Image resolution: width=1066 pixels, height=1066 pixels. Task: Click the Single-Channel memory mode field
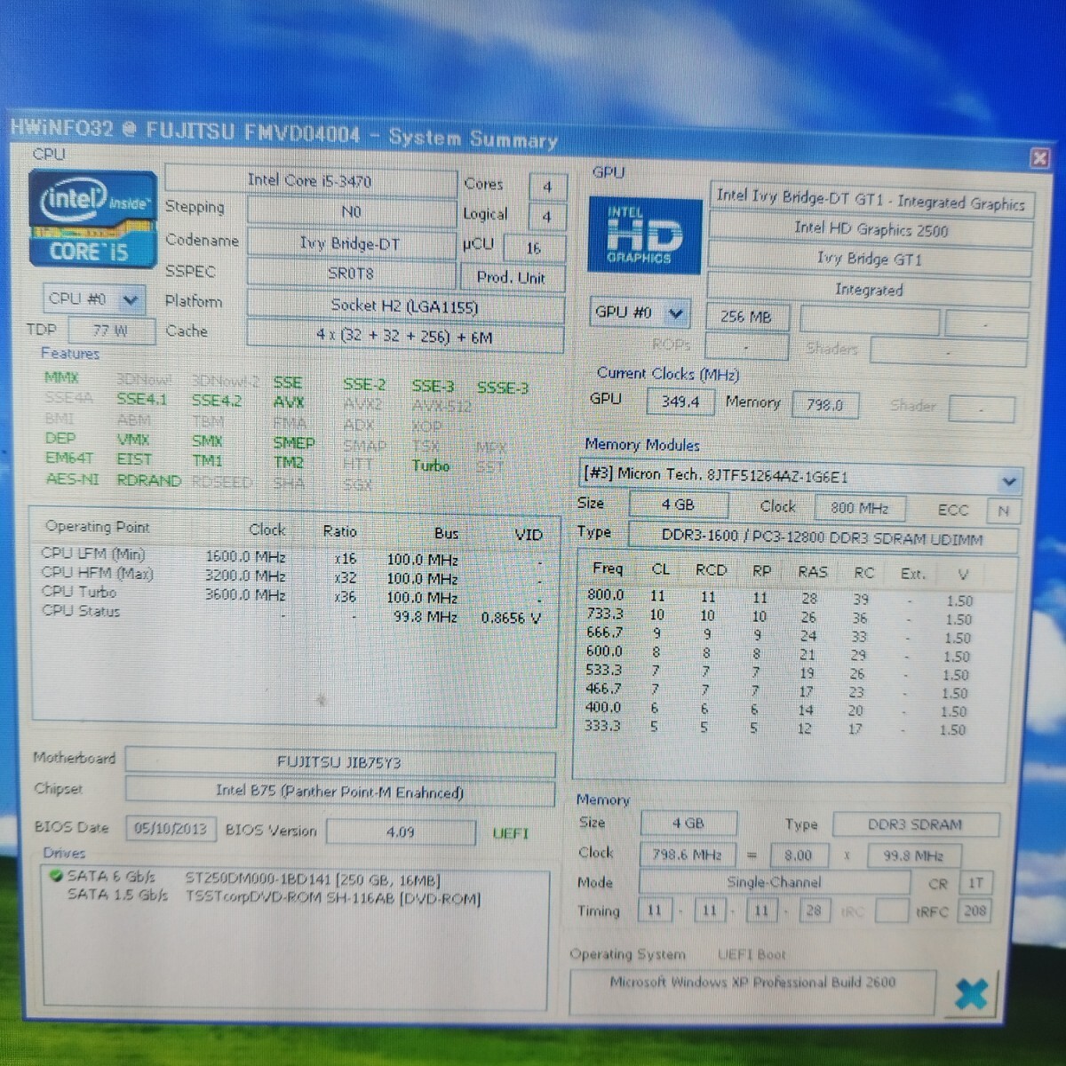coord(774,882)
